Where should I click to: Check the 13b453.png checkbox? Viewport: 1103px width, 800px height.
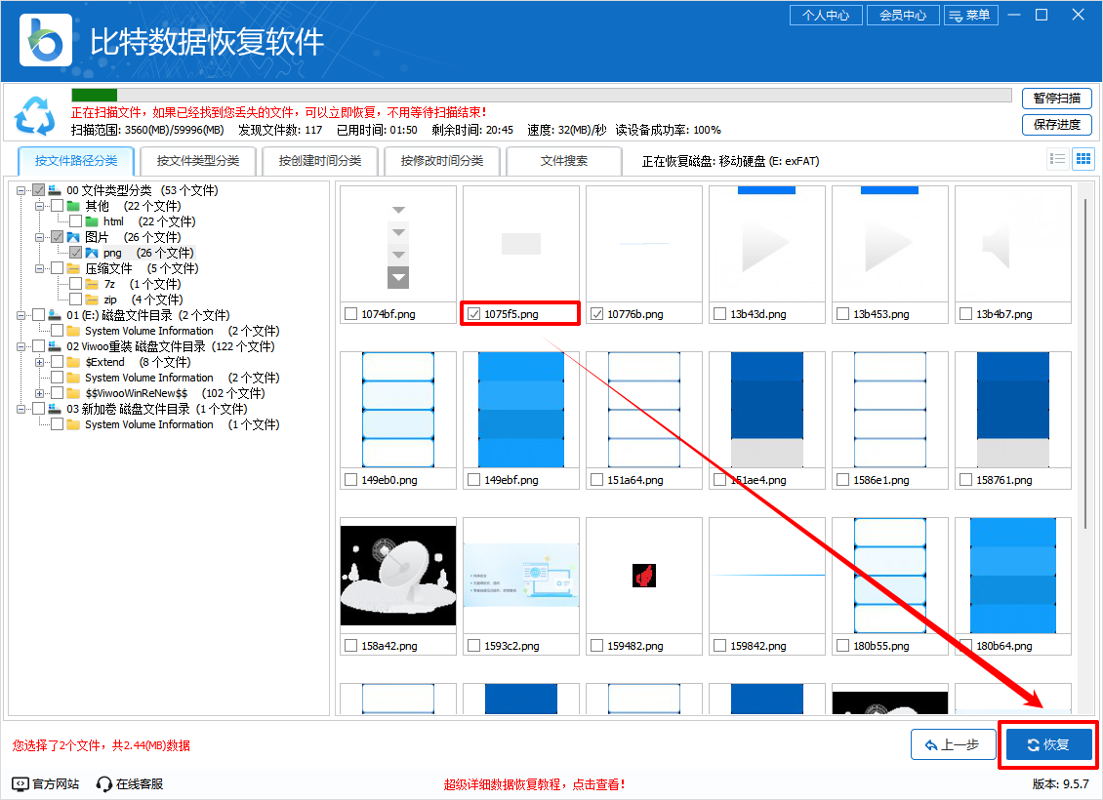click(842, 314)
